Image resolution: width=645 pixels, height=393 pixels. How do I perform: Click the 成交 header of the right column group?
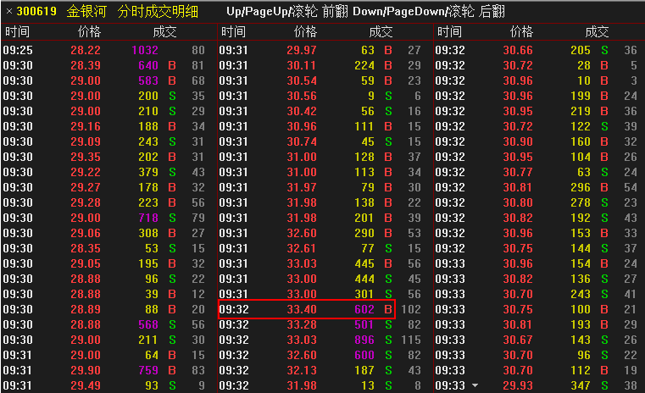[597, 31]
